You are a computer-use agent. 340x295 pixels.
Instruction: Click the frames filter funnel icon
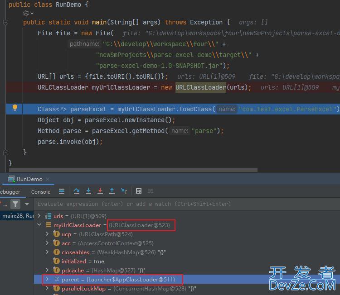click(15, 204)
